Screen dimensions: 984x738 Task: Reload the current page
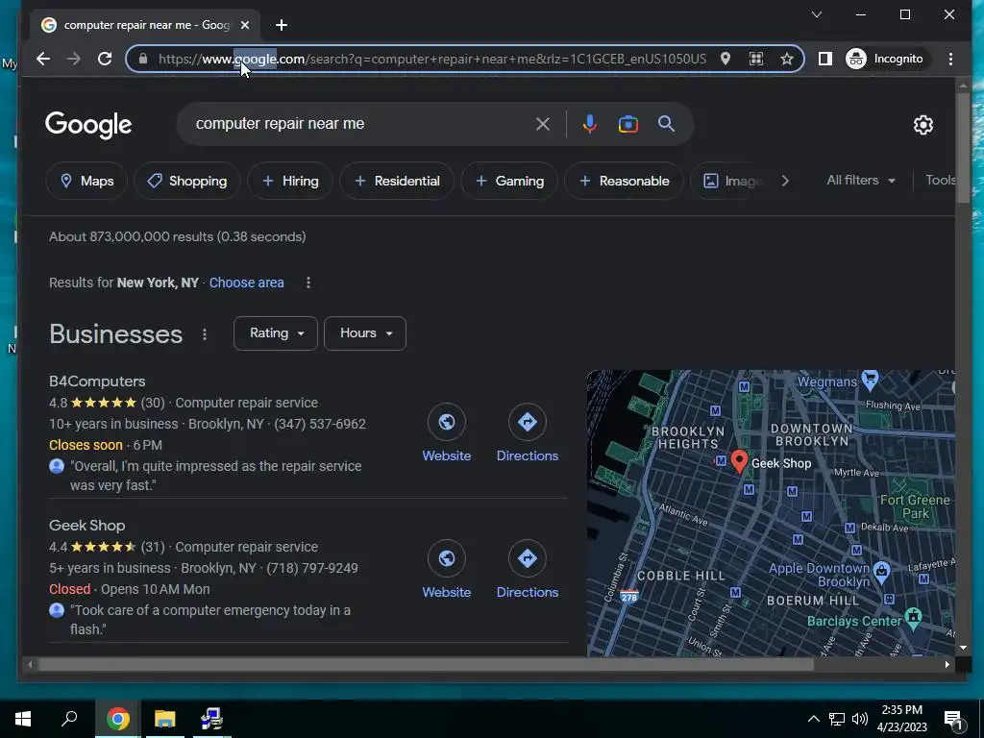tap(105, 59)
